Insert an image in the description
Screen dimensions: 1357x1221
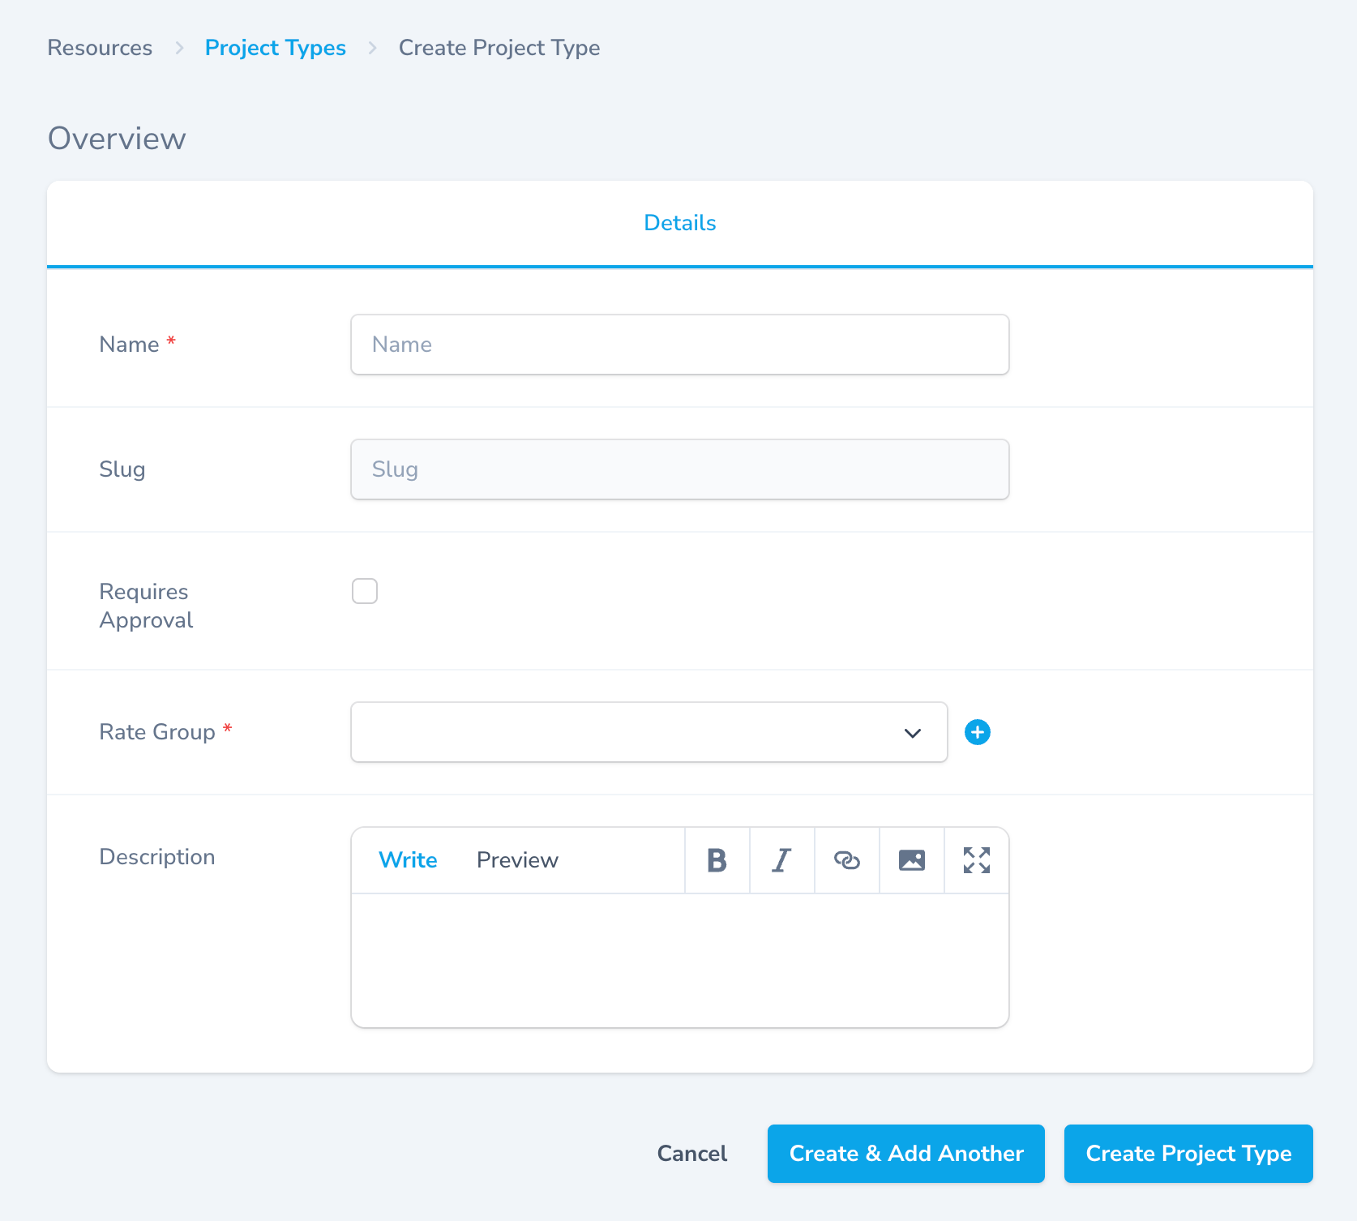pos(911,860)
